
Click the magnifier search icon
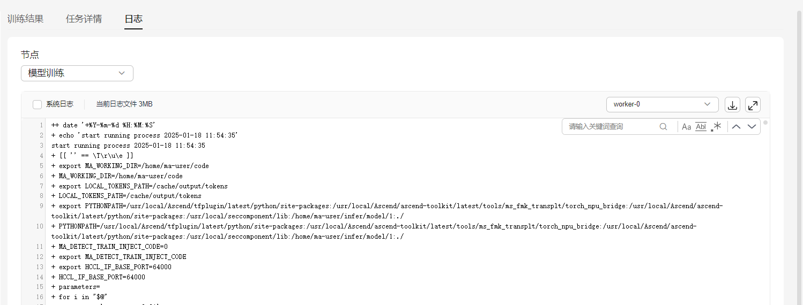(x=663, y=127)
